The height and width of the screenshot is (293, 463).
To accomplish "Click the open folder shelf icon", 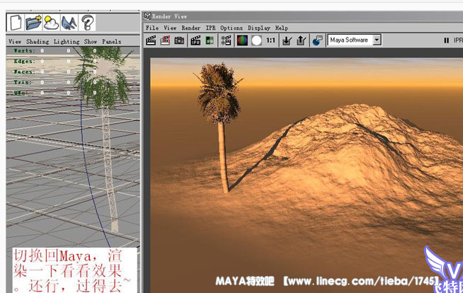I will tap(33, 23).
